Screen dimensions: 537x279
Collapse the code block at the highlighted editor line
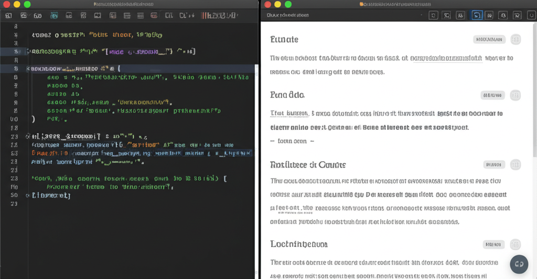28,69
